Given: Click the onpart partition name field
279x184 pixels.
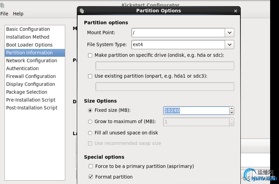Looking at the screenshot, I should [x=165, y=87].
